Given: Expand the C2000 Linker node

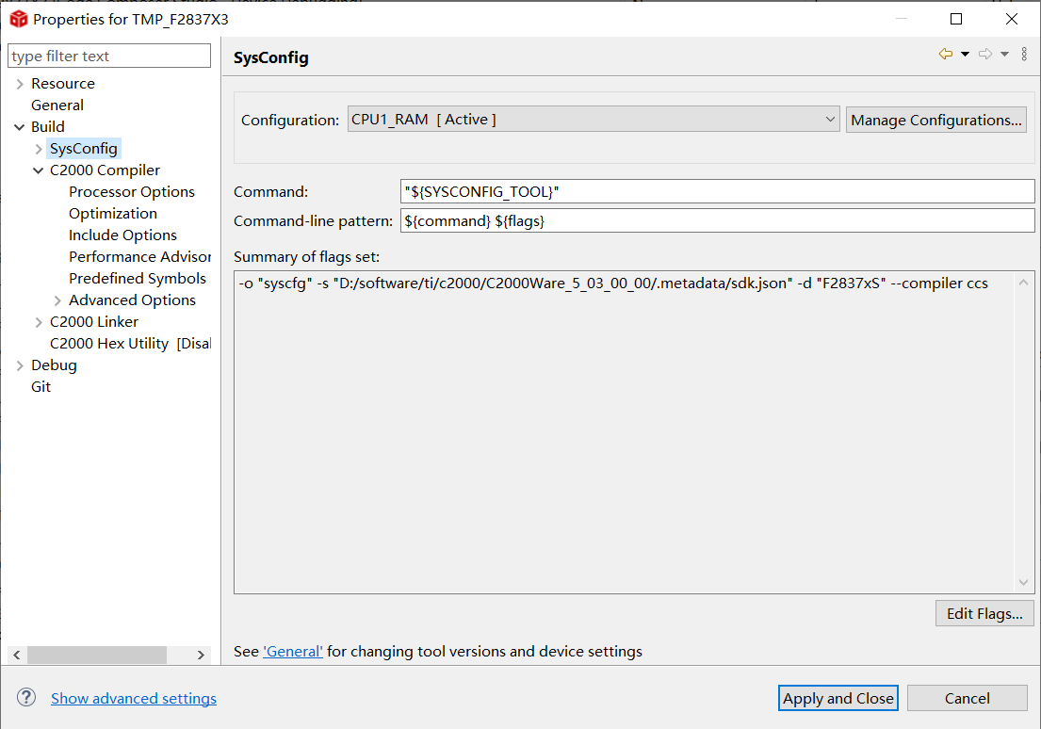Looking at the screenshot, I should [39, 322].
